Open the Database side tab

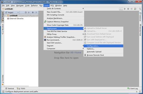(x=140, y=17)
